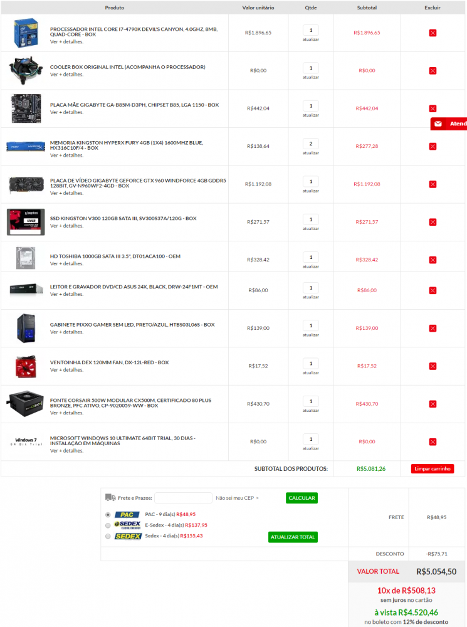The image size is (467, 627).
Task: Delete the Gigabyte GA-B85M-D3PH motherboard item
Action: point(433,108)
